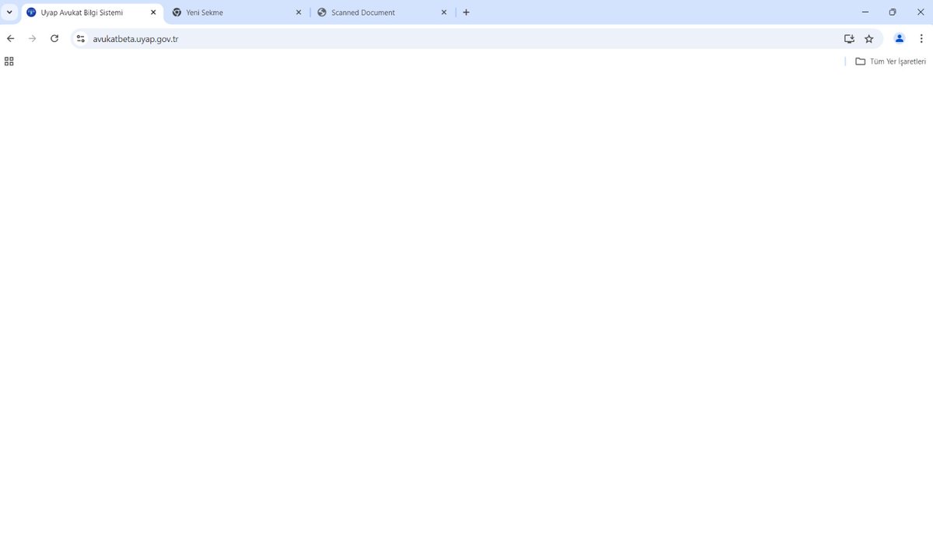Close the Yeni Sekme tab
This screenshot has height=549, width=933.
pyautogui.click(x=299, y=12)
